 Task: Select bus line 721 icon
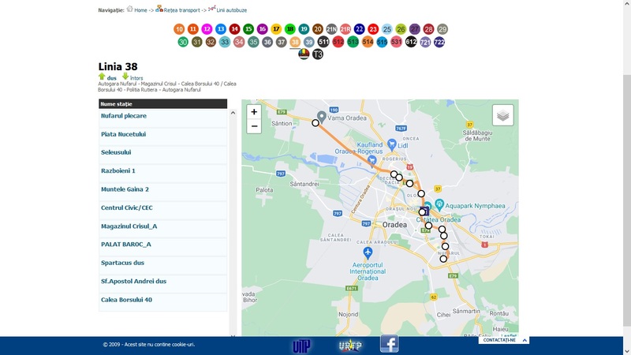pyautogui.click(x=425, y=42)
